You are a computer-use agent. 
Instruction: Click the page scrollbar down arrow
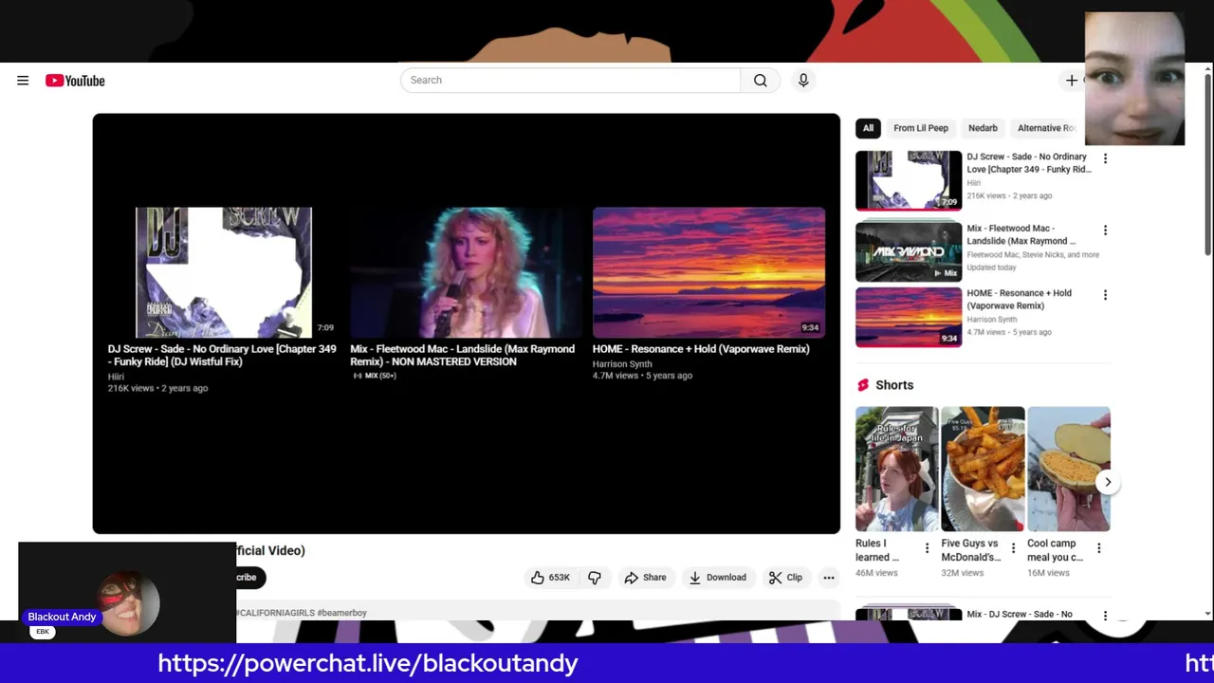tap(1207, 614)
